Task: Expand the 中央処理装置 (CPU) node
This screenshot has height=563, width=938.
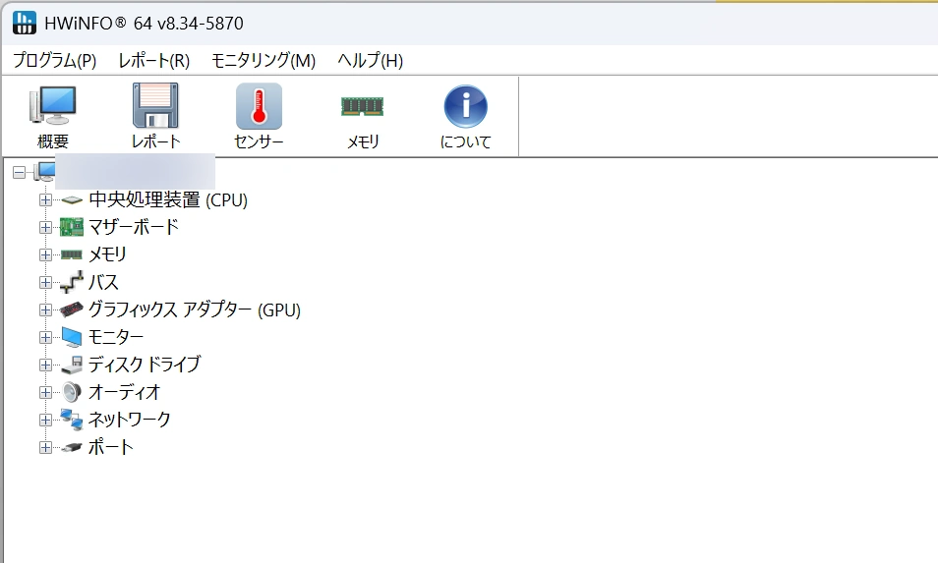Action: (x=45, y=200)
